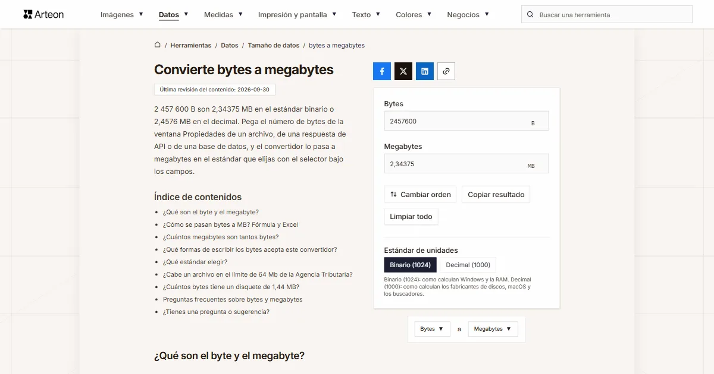
Task: Open the Negocios menu
Action: pos(468,15)
